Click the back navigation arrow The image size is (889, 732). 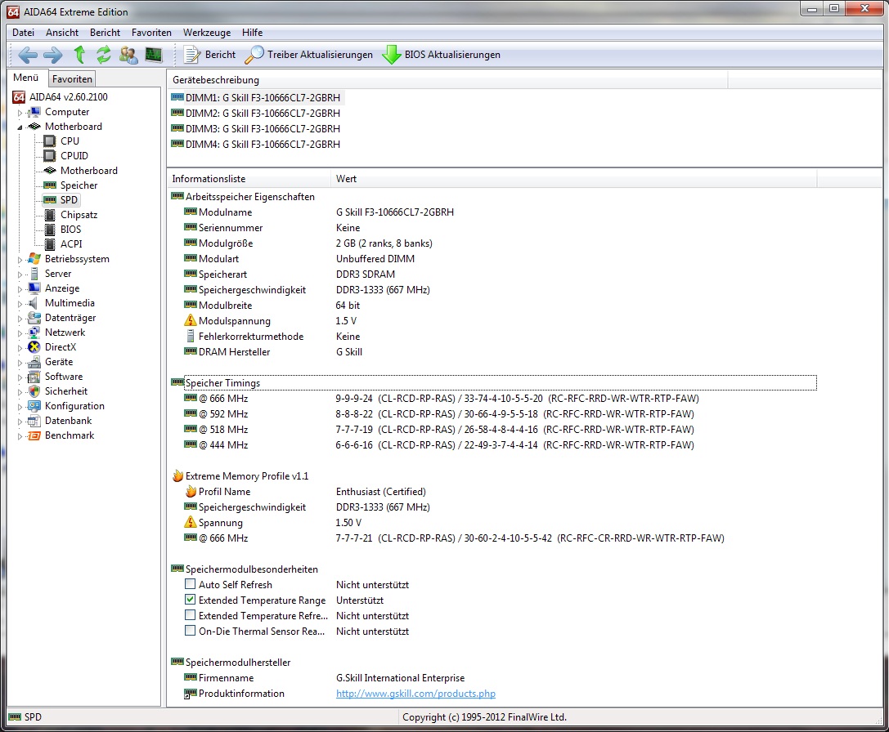coord(28,55)
